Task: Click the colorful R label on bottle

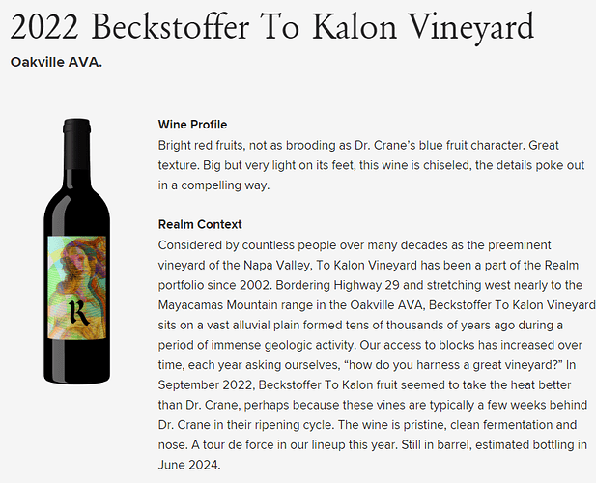Action: point(76,287)
